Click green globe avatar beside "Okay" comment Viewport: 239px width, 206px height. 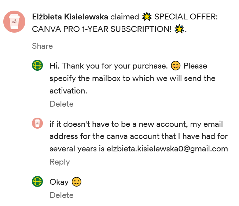tap(37, 181)
